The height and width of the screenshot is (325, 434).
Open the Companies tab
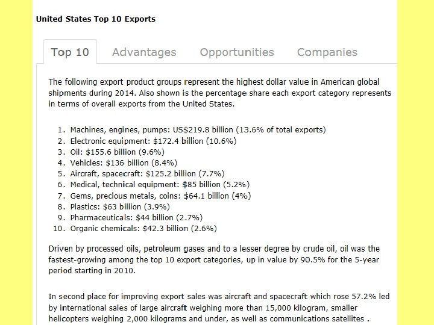327,52
